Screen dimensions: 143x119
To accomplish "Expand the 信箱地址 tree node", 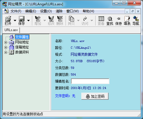I will tap(6, 47).
